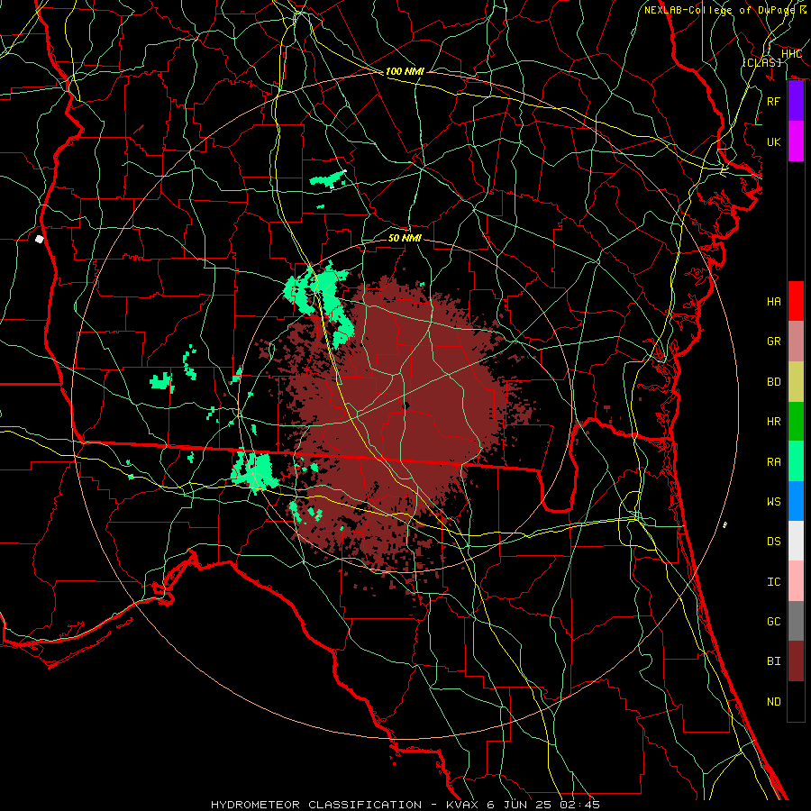Select the GR pink legend swatch
Image resolution: width=811 pixels, height=811 pixels.
tap(796, 342)
